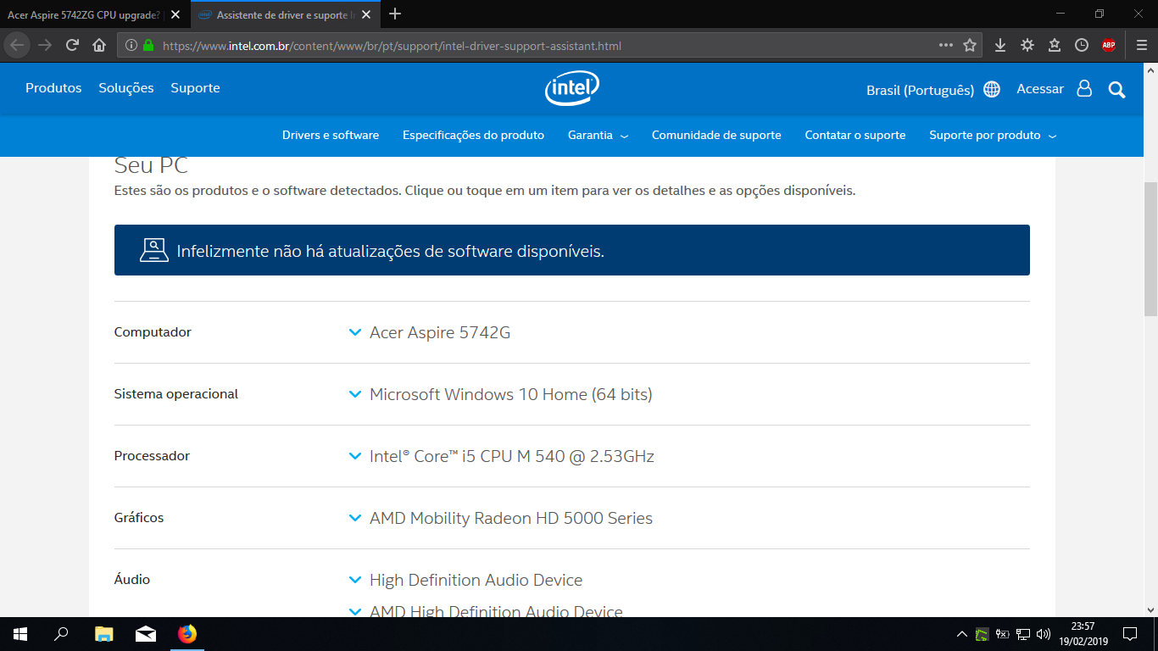Switch to the Acer Aspire 5742ZG tab
The width and height of the screenshot is (1158, 651).
(85, 14)
